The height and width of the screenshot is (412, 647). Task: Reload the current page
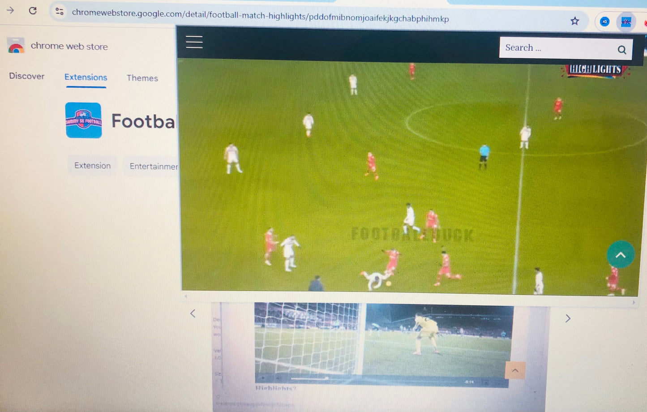[33, 10]
